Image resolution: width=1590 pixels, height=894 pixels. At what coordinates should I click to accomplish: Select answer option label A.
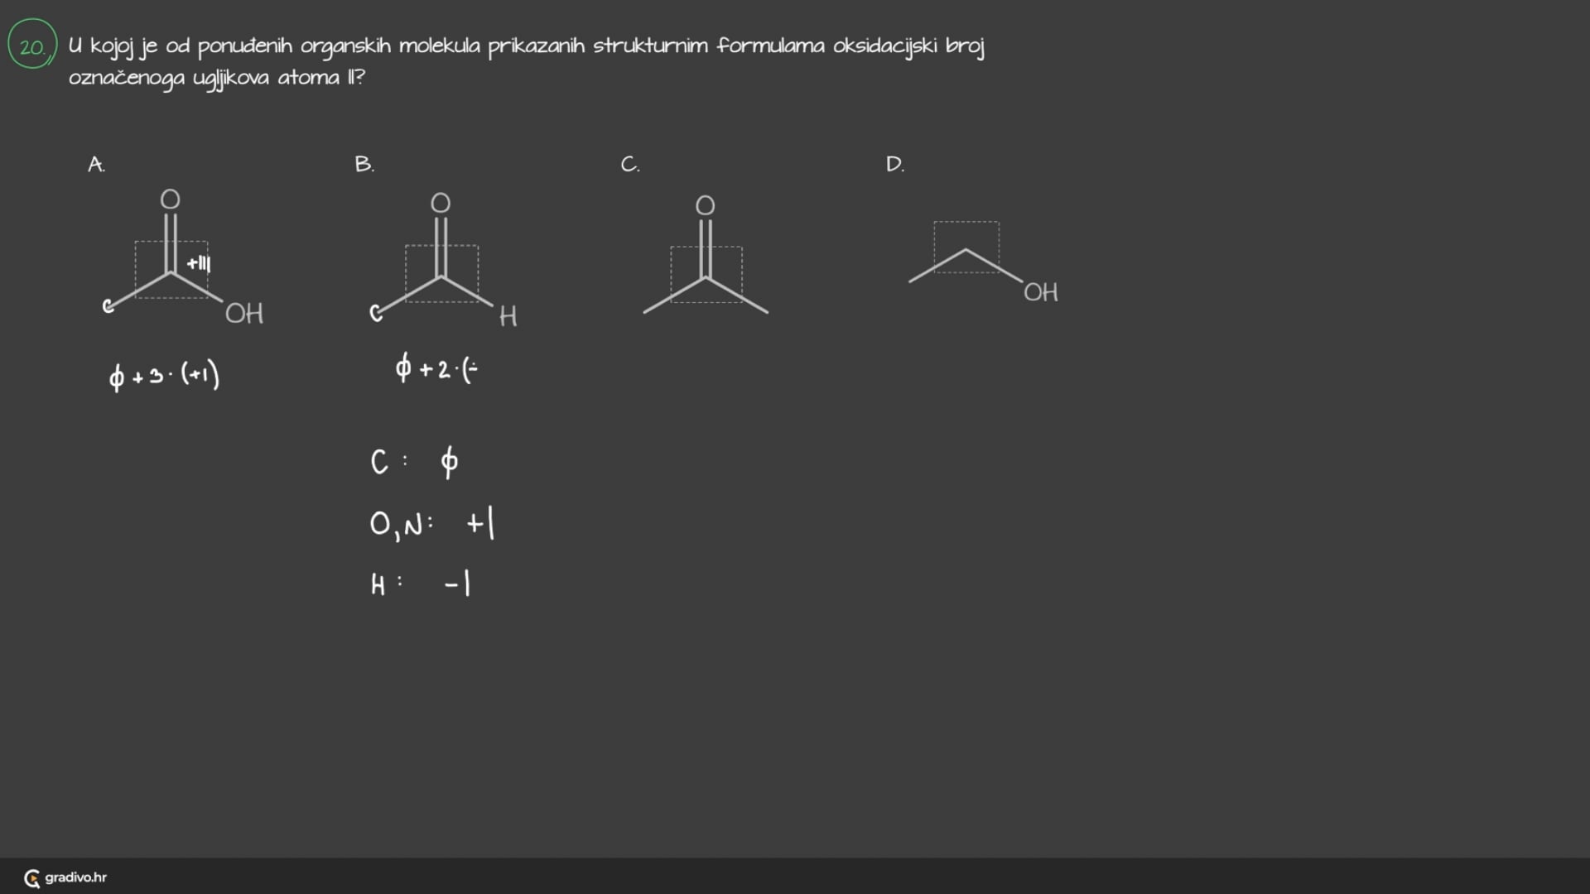coord(96,164)
